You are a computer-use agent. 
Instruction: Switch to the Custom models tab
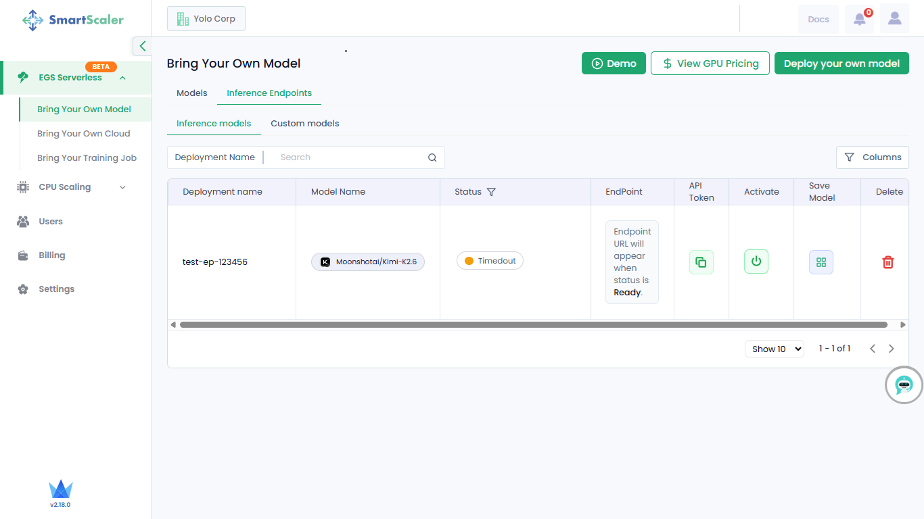click(305, 124)
